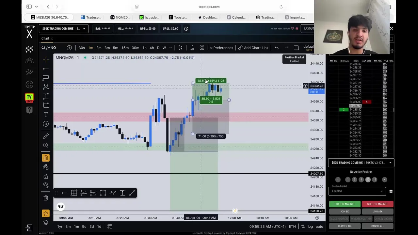This screenshot has width=418, height=235.
Task: Open the go to date calendar icon
Action: click(x=110, y=227)
